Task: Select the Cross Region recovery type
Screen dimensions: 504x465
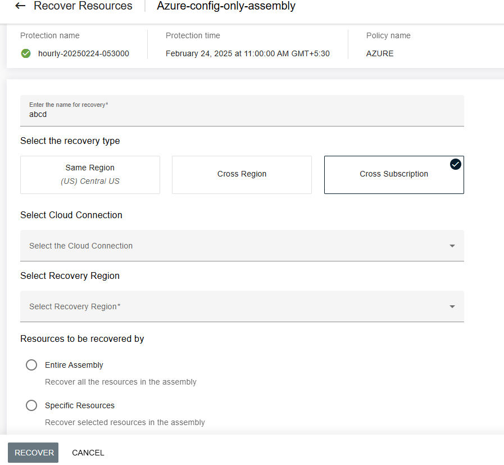Action: (x=242, y=175)
